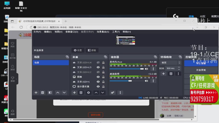Open 工具(T) menu
219x123 pixels.
(x=116, y=32)
